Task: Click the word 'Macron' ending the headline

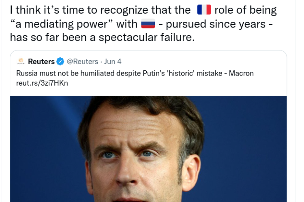Action: point(241,74)
